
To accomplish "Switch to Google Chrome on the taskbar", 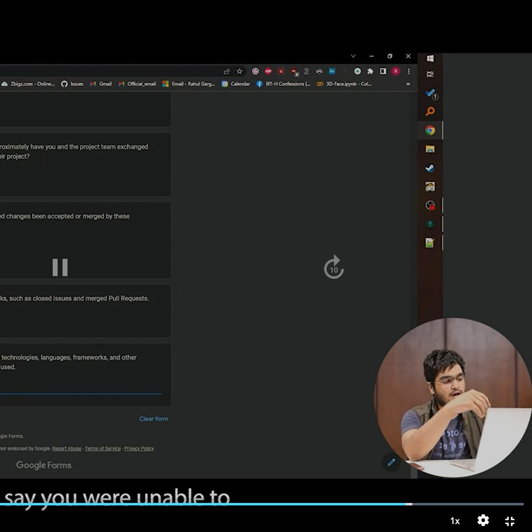I will point(430,130).
